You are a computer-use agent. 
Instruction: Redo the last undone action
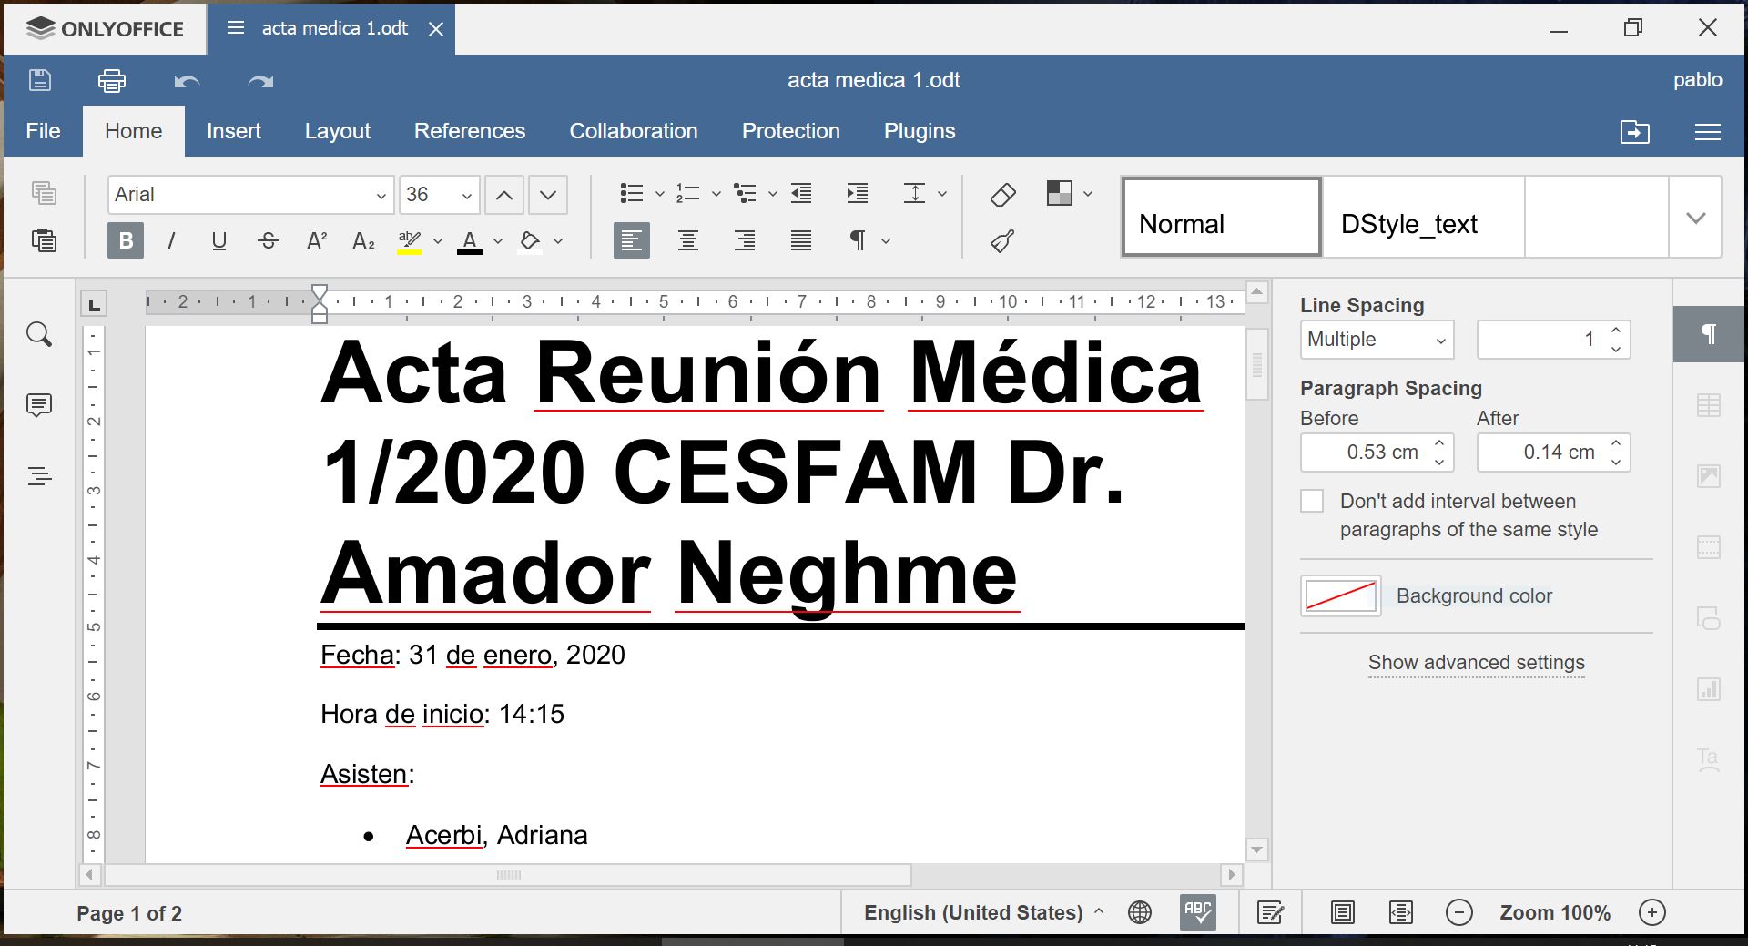tap(260, 81)
